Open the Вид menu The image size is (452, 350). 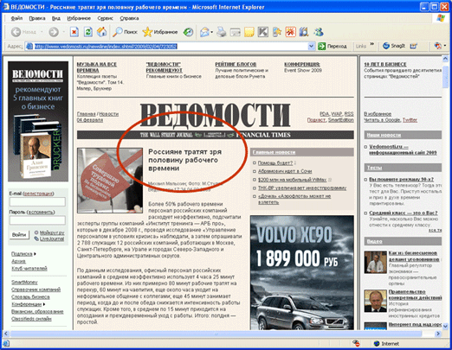coord(56,18)
